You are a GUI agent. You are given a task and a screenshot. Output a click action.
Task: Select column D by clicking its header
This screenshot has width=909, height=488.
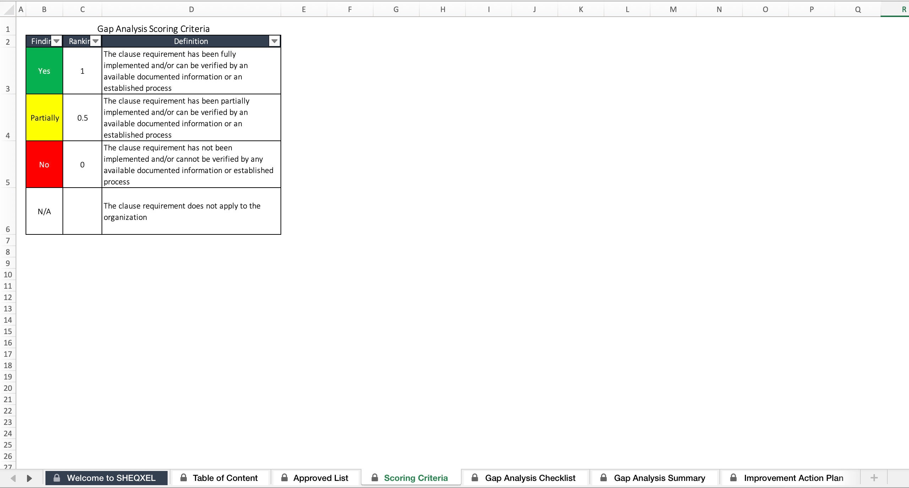[x=191, y=9]
